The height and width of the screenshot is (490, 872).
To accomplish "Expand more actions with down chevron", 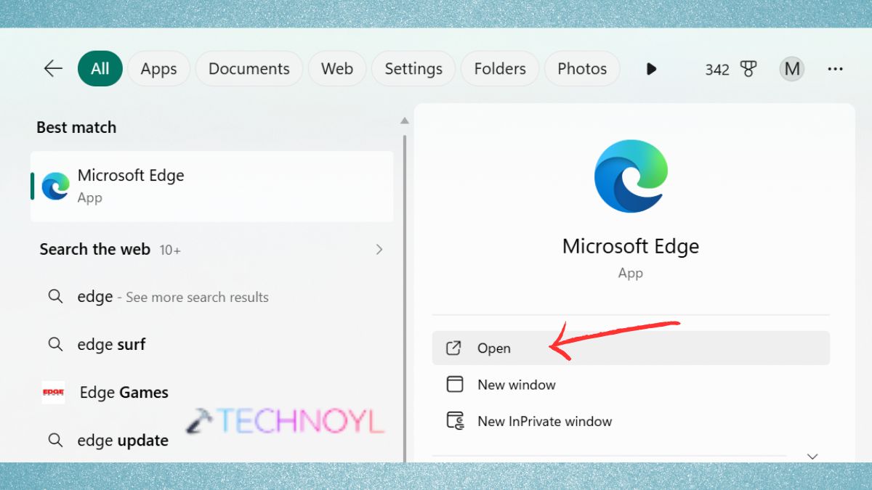I will pyautogui.click(x=812, y=457).
